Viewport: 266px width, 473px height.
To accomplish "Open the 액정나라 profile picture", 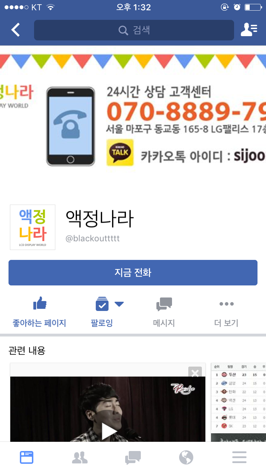I will coord(33,227).
